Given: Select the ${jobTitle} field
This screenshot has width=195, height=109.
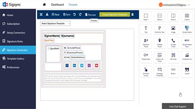Looking at the screenshot, I should click(49, 40).
